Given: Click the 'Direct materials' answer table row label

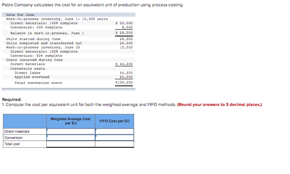Looking at the screenshot, I should pyautogui.click(x=17, y=131).
